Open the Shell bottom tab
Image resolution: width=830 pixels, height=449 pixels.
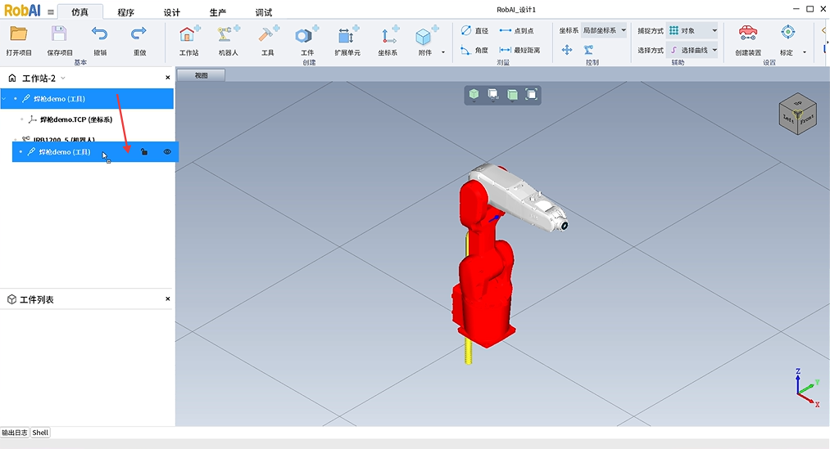coord(40,433)
